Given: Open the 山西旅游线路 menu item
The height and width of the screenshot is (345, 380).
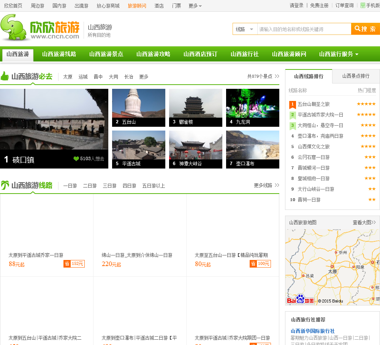Looking at the screenshot, I should 59,54.
